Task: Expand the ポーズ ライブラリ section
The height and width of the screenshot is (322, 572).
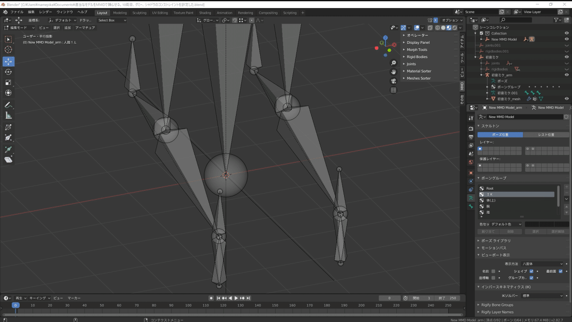Action: pyautogui.click(x=496, y=241)
